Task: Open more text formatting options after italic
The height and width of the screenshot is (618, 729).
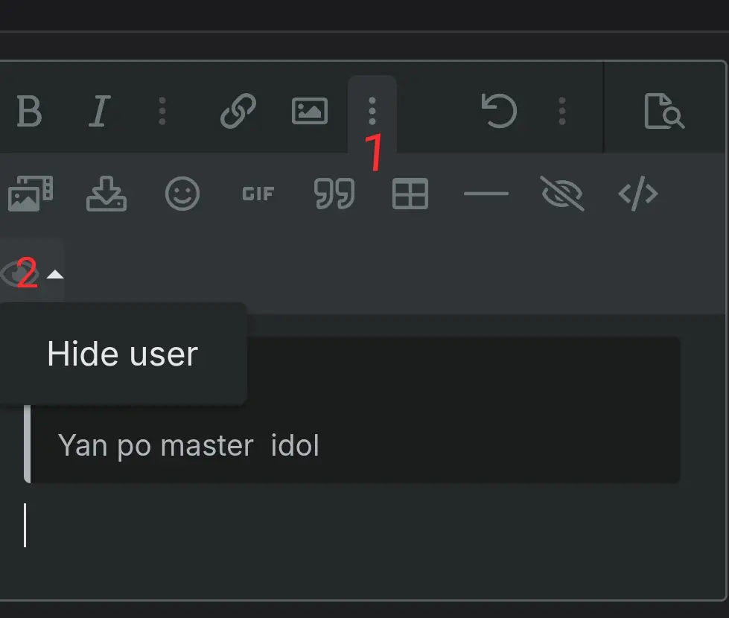Action: coord(162,111)
